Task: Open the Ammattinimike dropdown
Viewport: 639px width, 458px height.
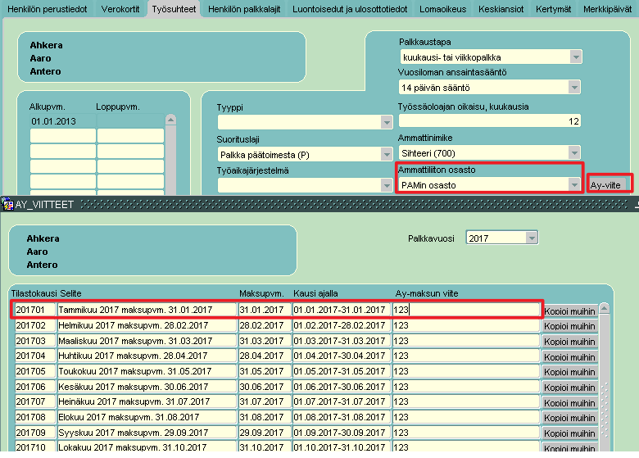Action: [x=574, y=153]
